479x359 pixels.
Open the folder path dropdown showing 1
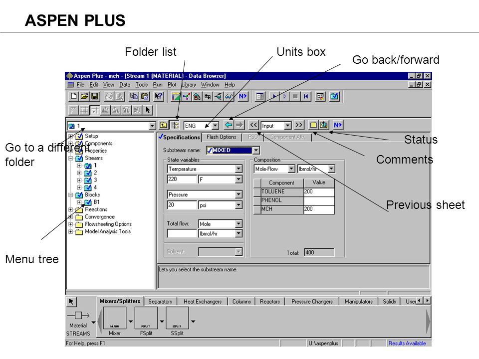tap(152, 126)
